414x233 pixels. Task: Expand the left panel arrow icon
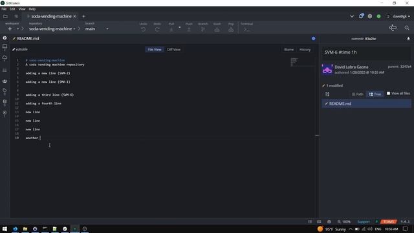pos(5,38)
